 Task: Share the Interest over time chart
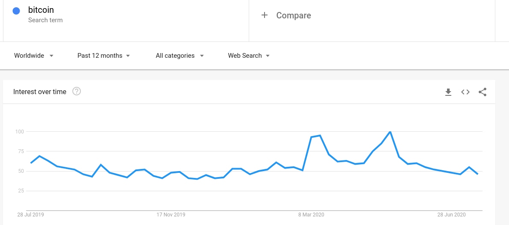click(x=483, y=92)
